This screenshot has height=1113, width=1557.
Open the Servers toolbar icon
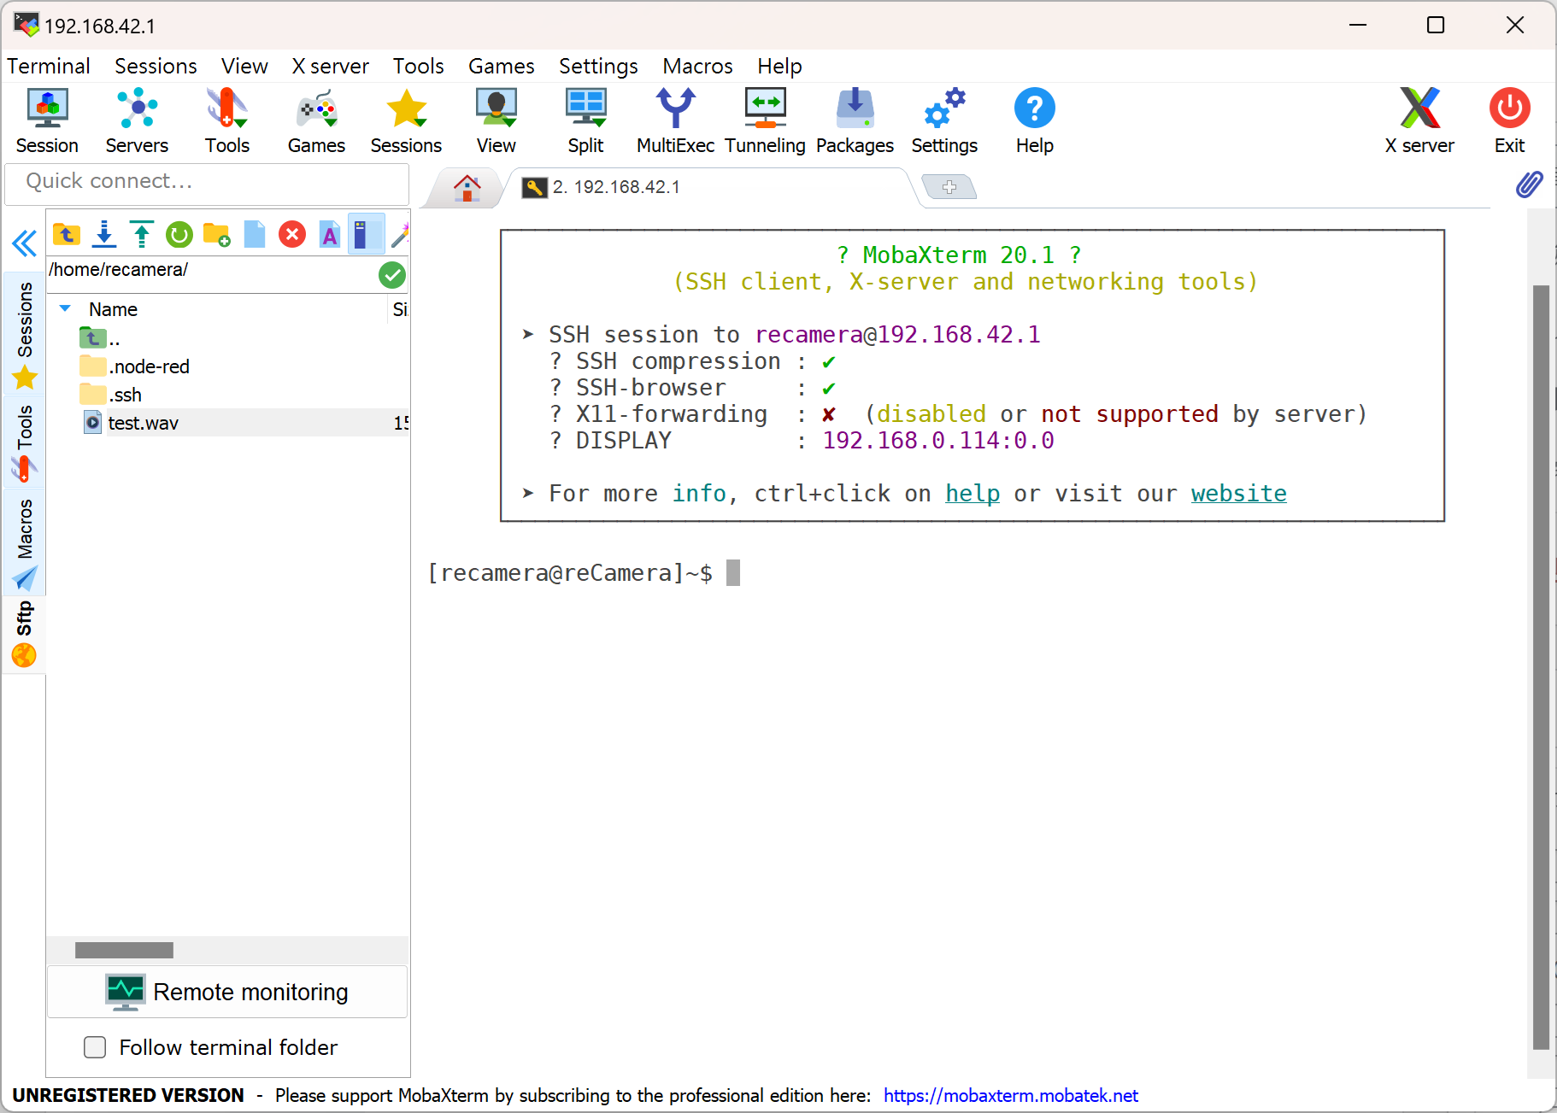[x=137, y=120]
